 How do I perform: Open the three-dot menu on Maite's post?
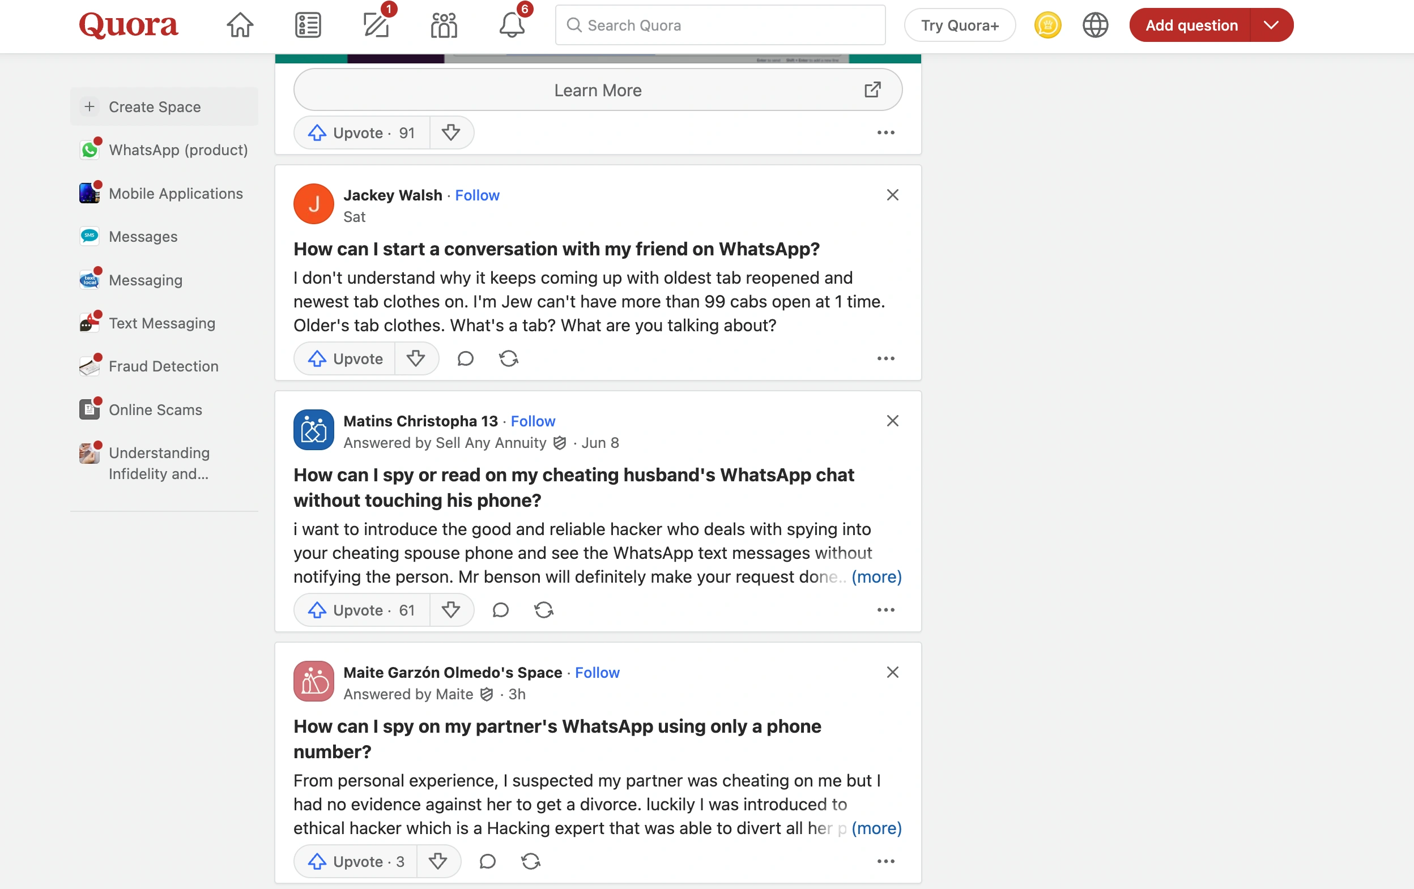(885, 861)
